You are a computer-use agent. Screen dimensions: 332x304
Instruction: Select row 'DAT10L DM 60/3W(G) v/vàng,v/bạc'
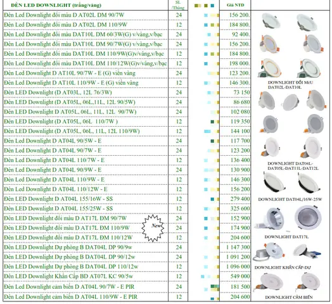click(x=83, y=34)
